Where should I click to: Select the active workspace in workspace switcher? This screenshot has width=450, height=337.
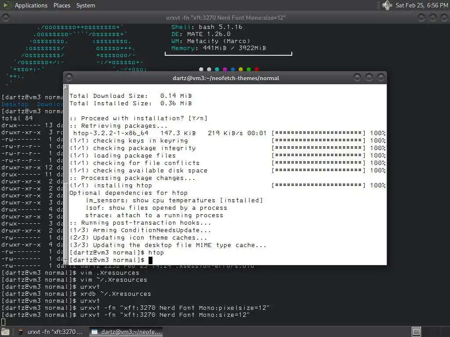pyautogui.click(x=416, y=332)
